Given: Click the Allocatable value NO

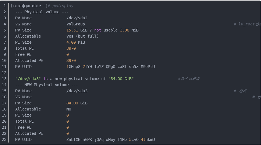Looking at the screenshot, I should 69,109.
